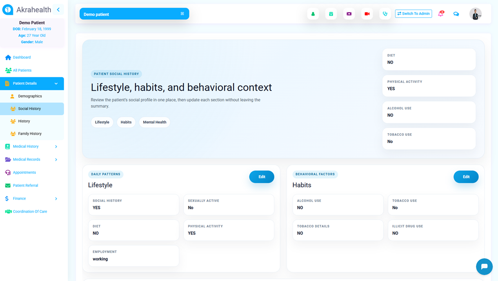Expand Medical History submenu with its chevron

pyautogui.click(x=56, y=147)
